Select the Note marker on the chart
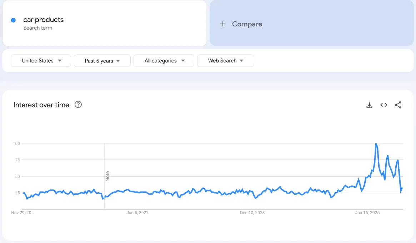Screen dimensions: 416x243 (x=107, y=176)
